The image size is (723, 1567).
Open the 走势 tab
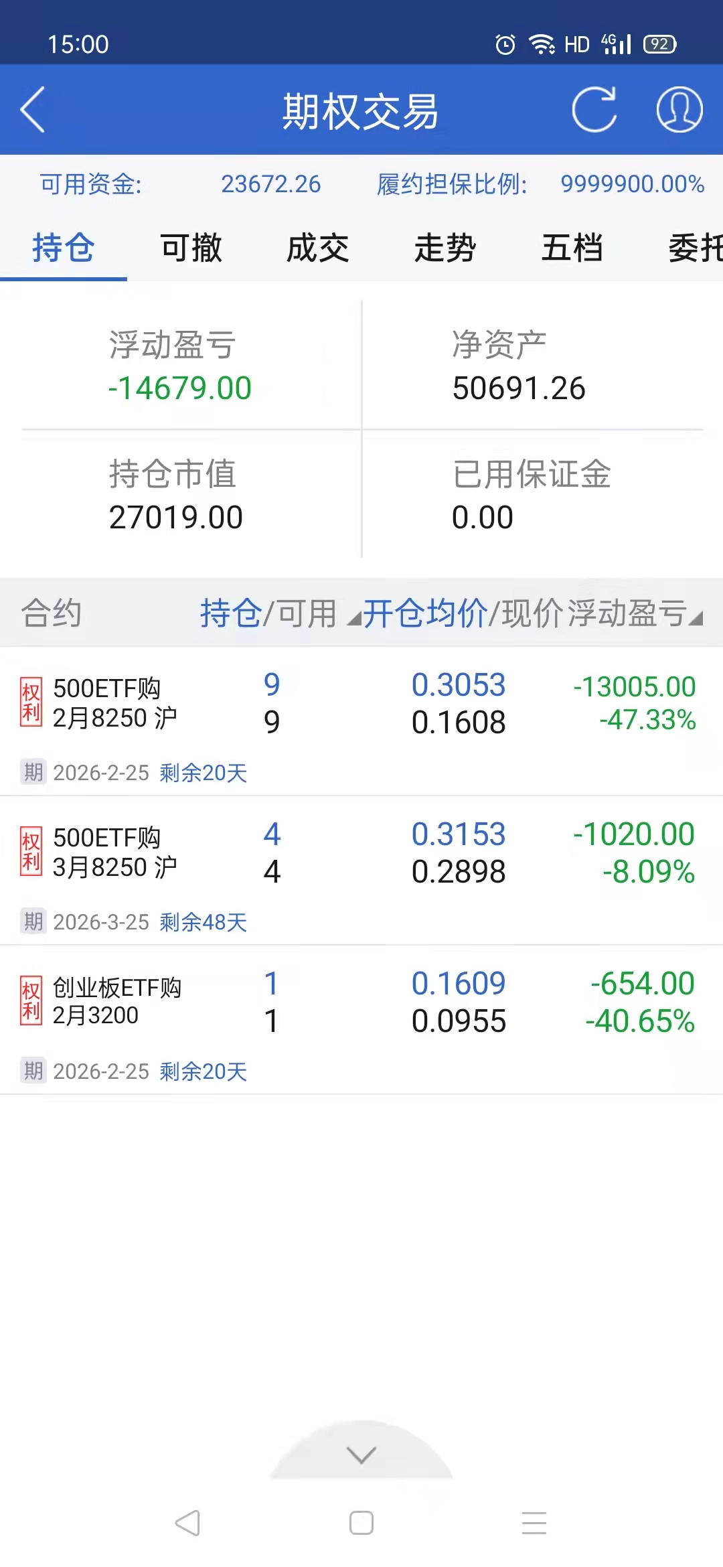click(445, 248)
